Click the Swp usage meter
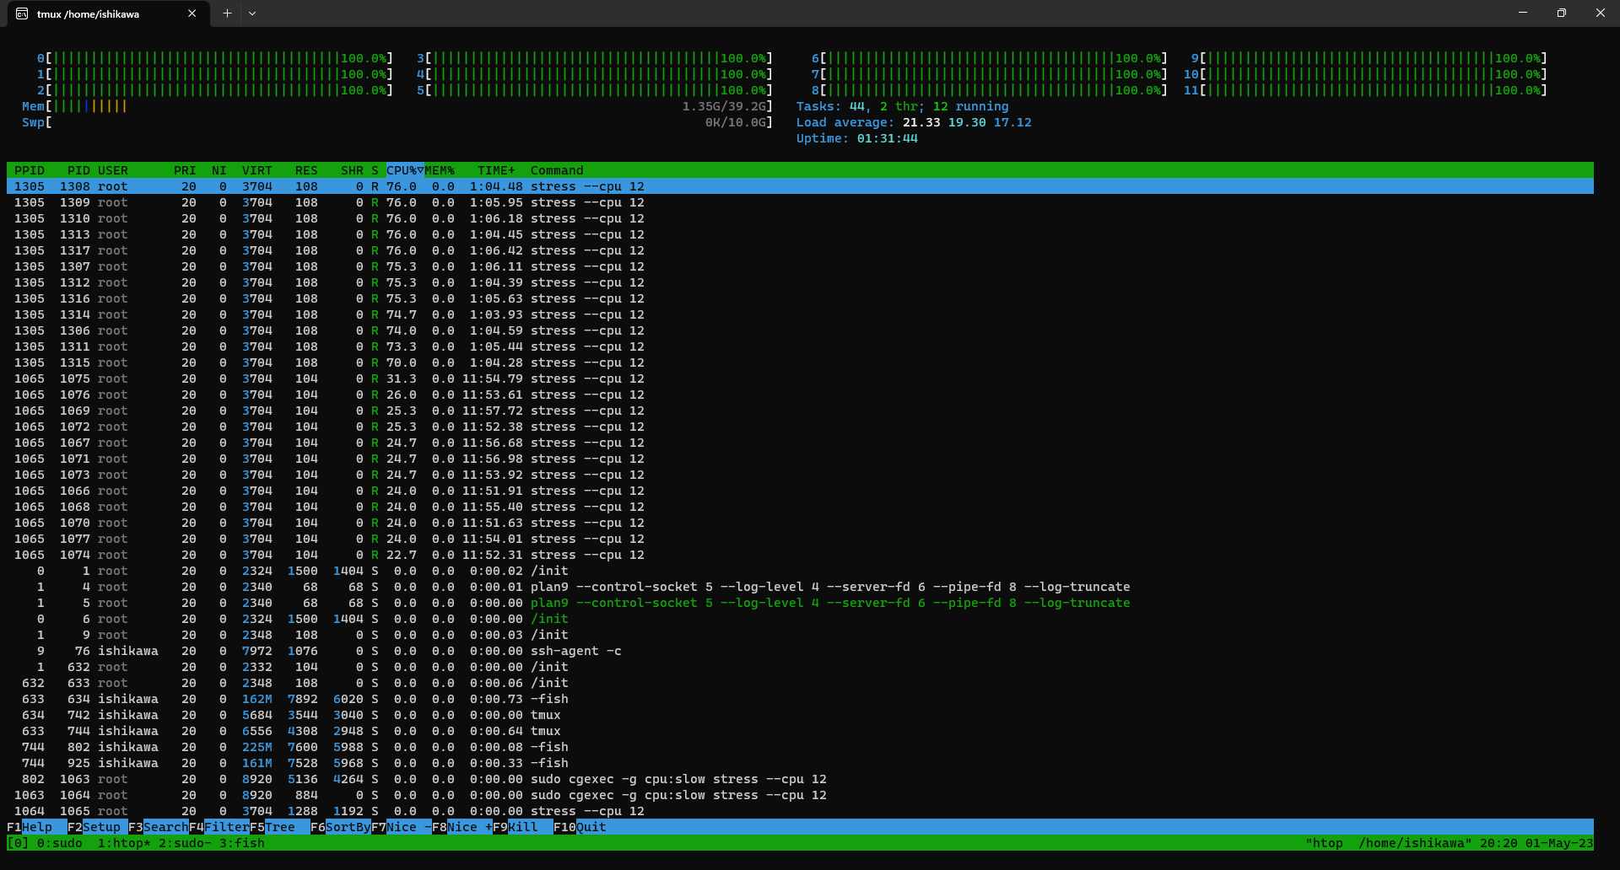This screenshot has height=870, width=1620. click(397, 122)
